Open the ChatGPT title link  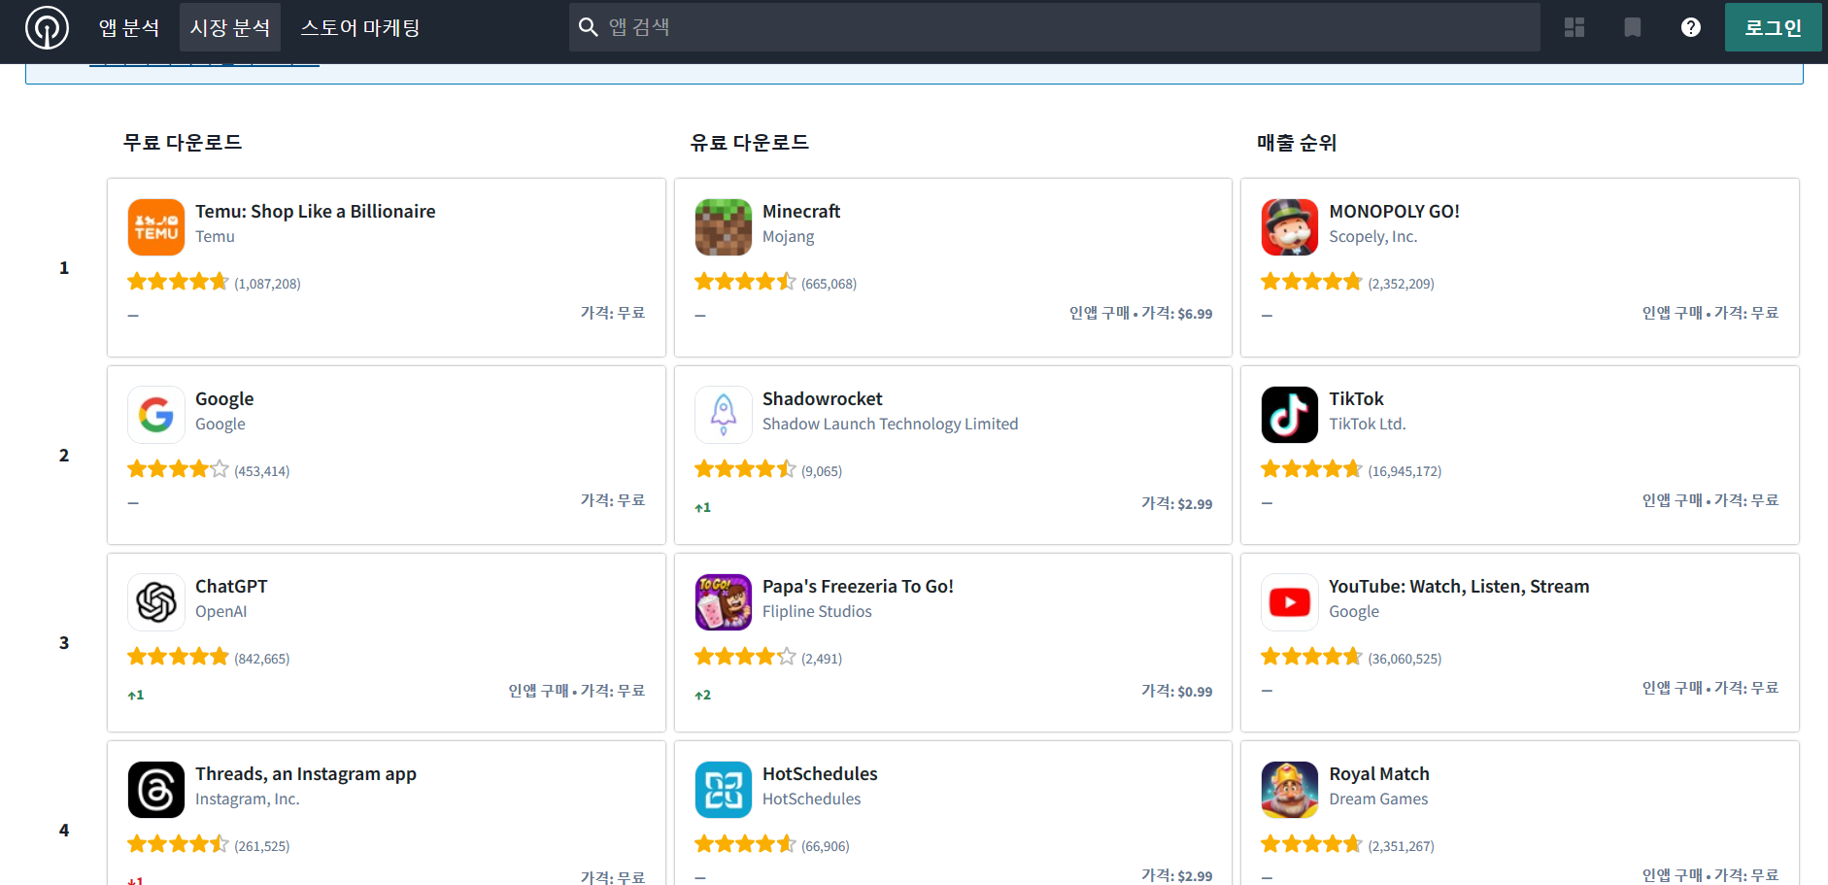[231, 587]
